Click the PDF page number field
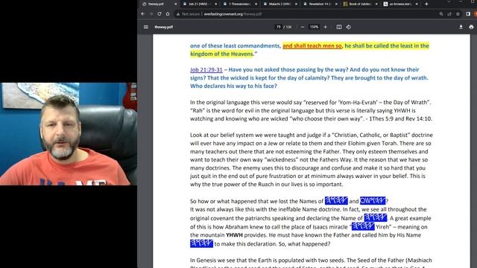This screenshot has height=268, width=477. coord(278,27)
